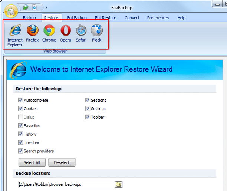The width and height of the screenshot is (227, 191).
Task: Click the Deselect button
Action: (x=62, y=162)
